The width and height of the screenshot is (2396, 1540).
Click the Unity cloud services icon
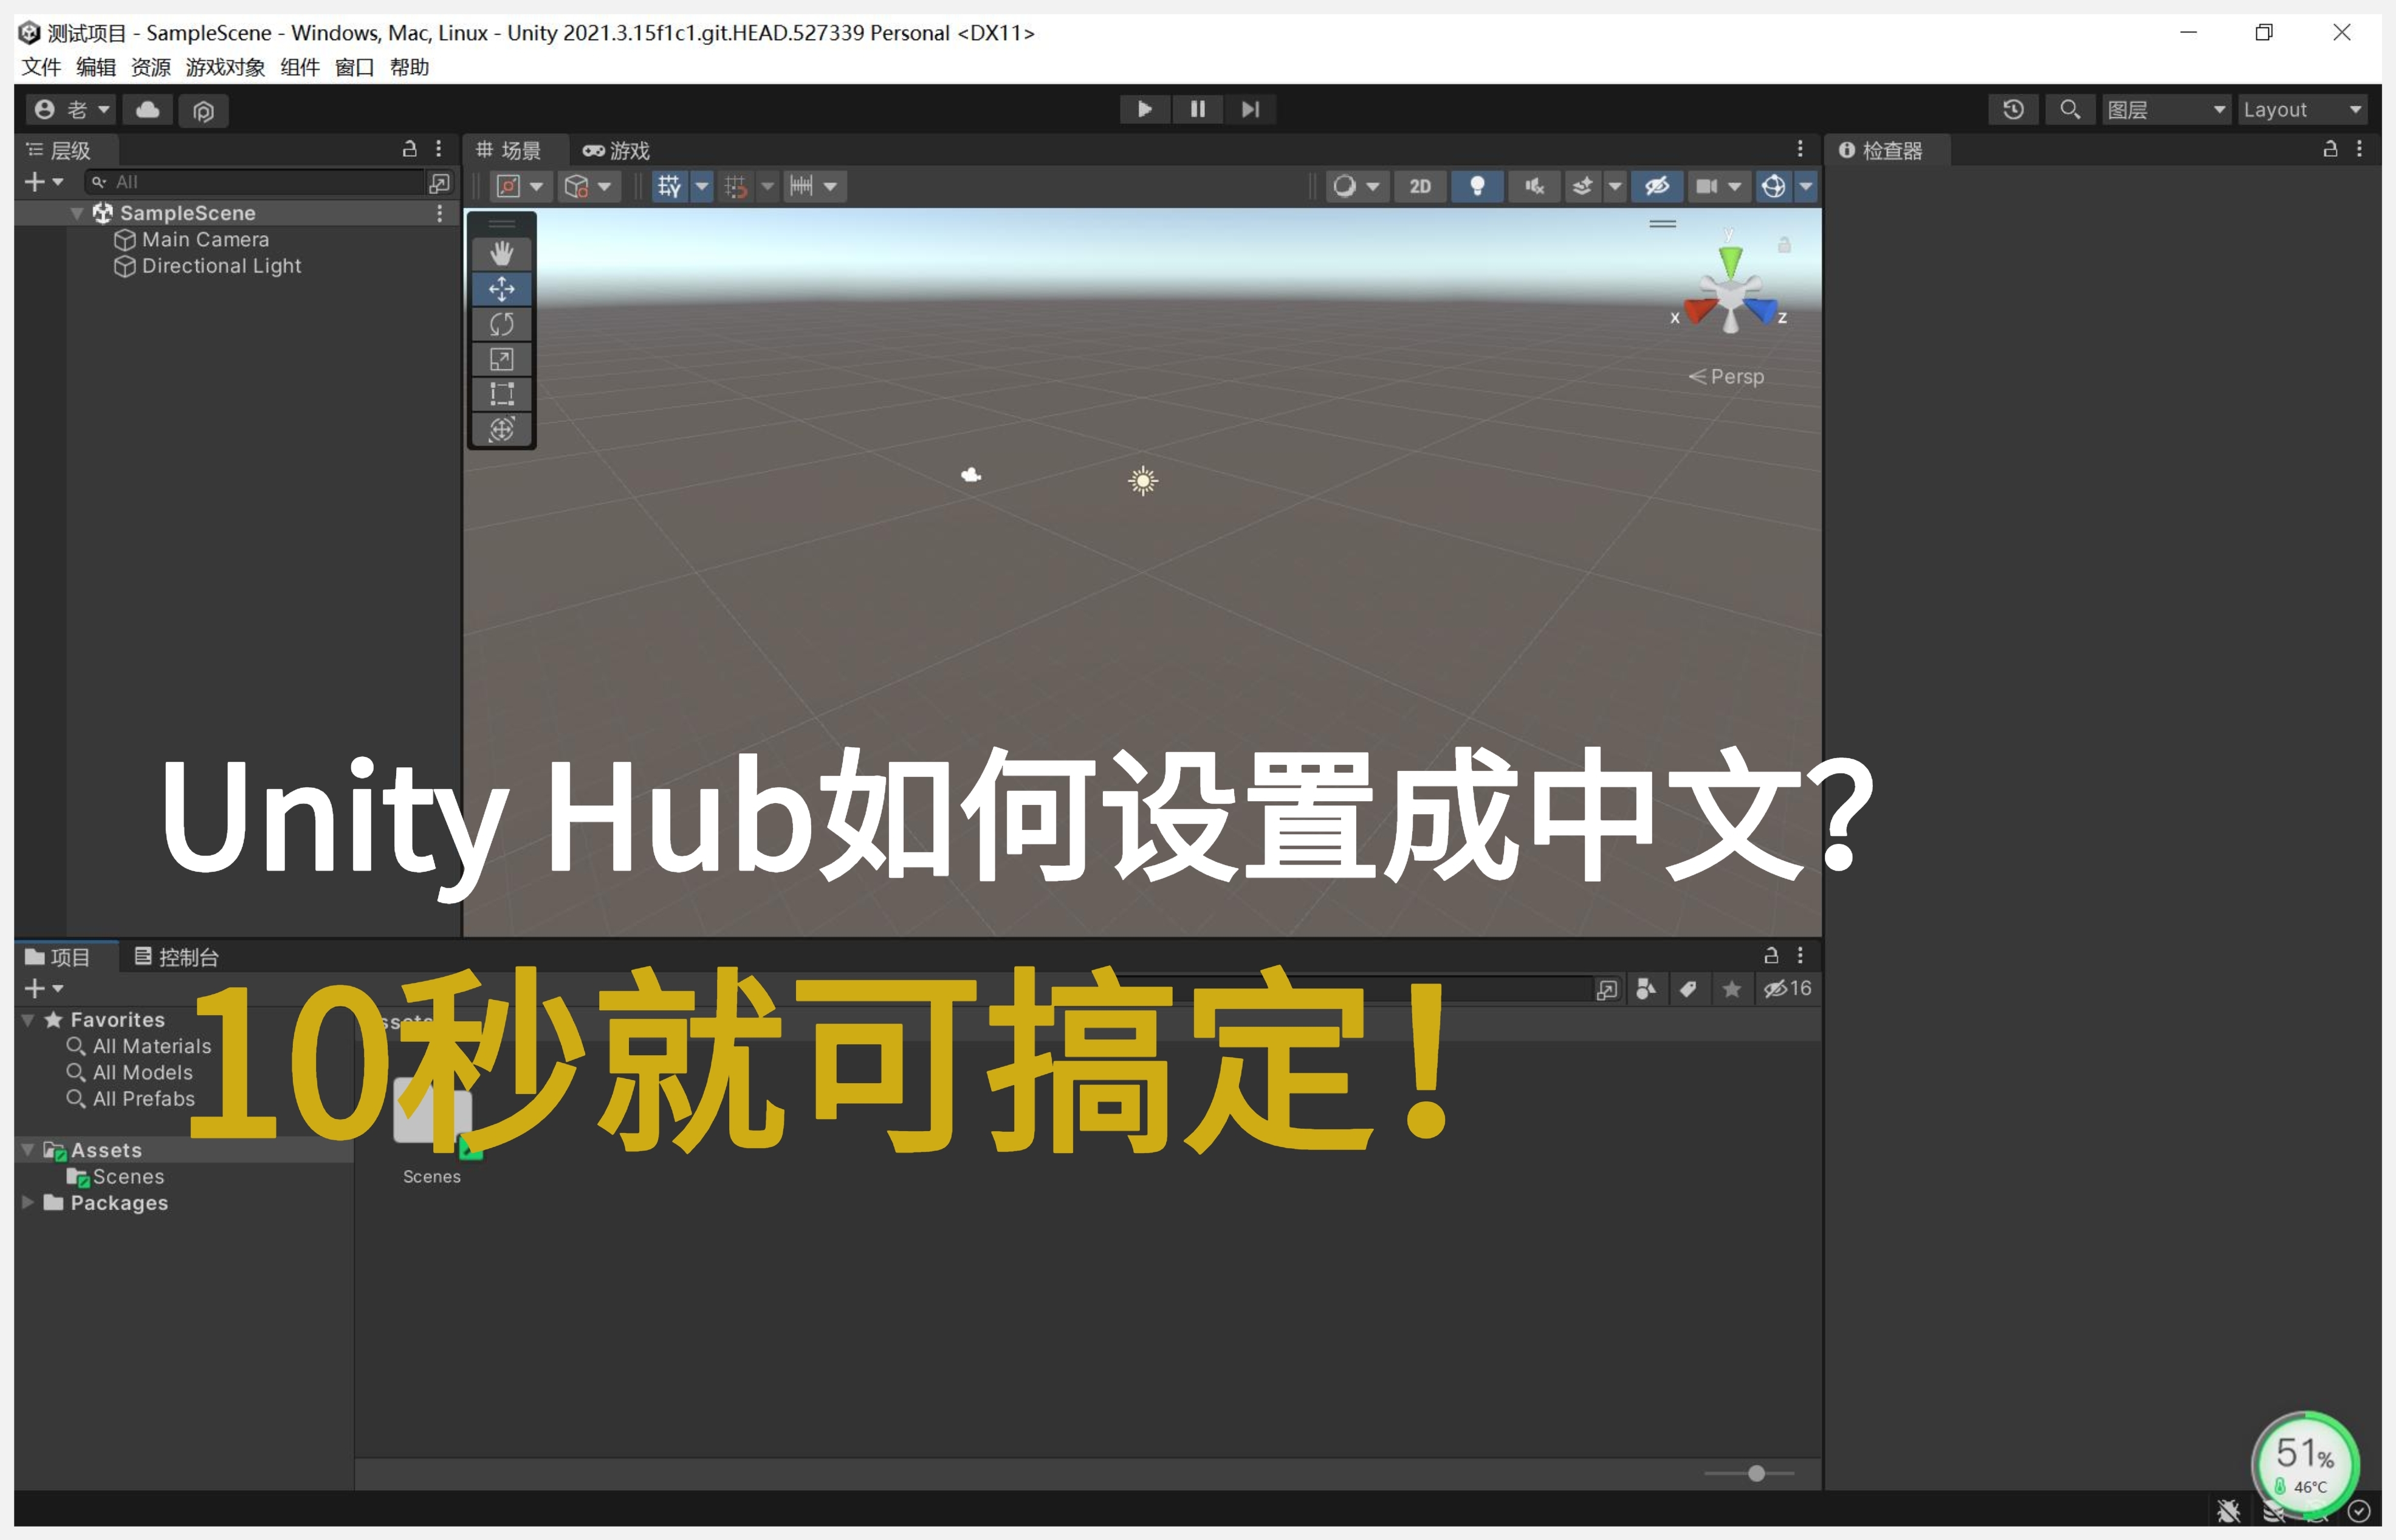pyautogui.click(x=147, y=110)
